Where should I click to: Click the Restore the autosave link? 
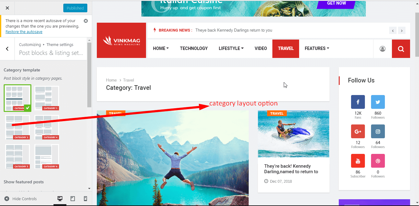click(x=24, y=32)
